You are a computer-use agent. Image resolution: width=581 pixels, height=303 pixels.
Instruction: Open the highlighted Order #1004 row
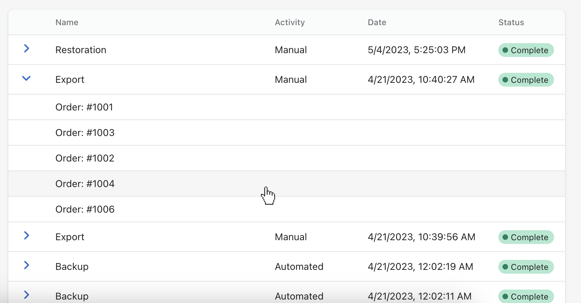tap(85, 184)
